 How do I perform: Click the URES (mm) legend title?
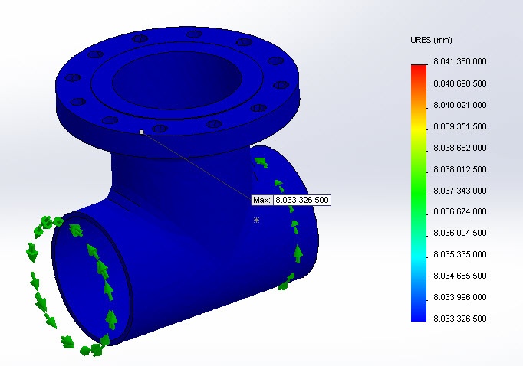[x=431, y=41]
